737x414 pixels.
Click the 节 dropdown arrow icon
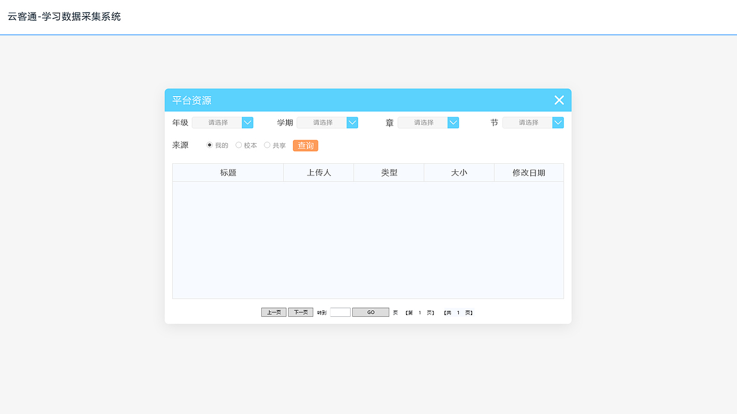557,122
